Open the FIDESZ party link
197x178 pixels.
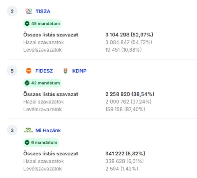pyautogui.click(x=44, y=71)
